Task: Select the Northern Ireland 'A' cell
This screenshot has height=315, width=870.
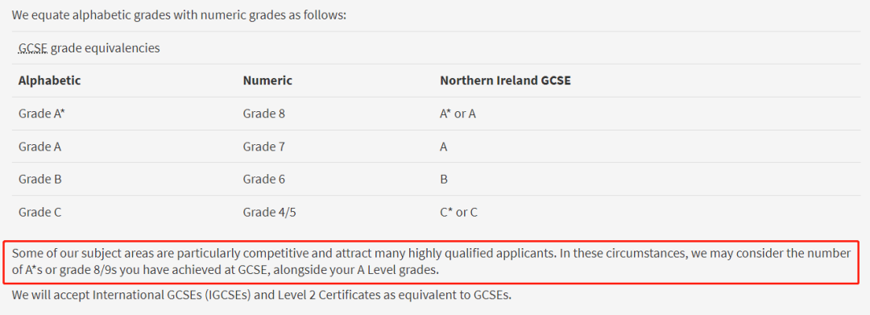Action: coord(444,147)
